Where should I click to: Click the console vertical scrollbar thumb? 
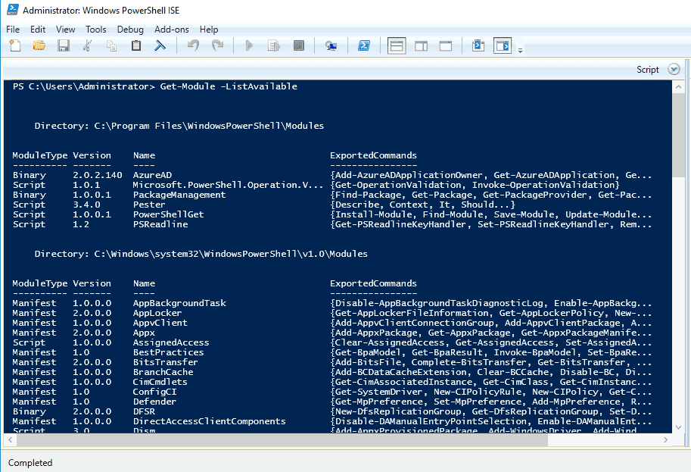click(x=679, y=136)
